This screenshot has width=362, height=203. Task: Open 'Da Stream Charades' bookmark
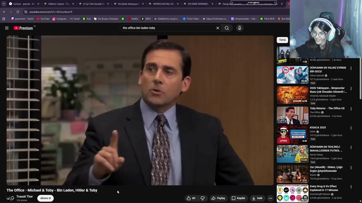click(106, 19)
